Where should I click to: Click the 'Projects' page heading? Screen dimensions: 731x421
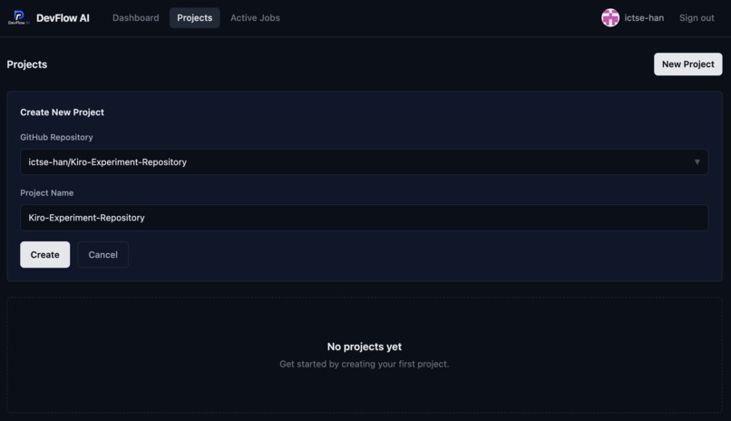(x=27, y=64)
